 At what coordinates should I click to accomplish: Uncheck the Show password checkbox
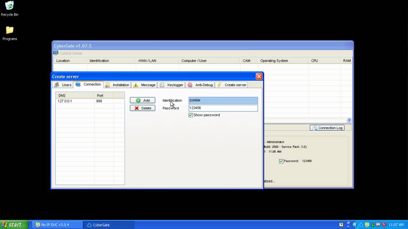point(191,115)
